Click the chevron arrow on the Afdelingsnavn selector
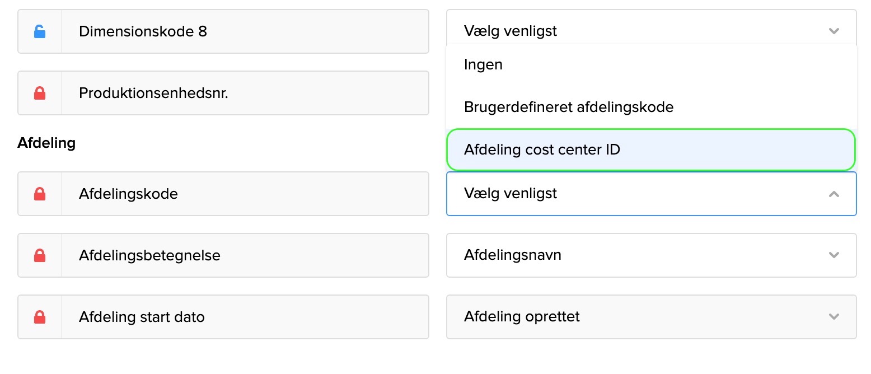871x374 pixels. [833, 255]
